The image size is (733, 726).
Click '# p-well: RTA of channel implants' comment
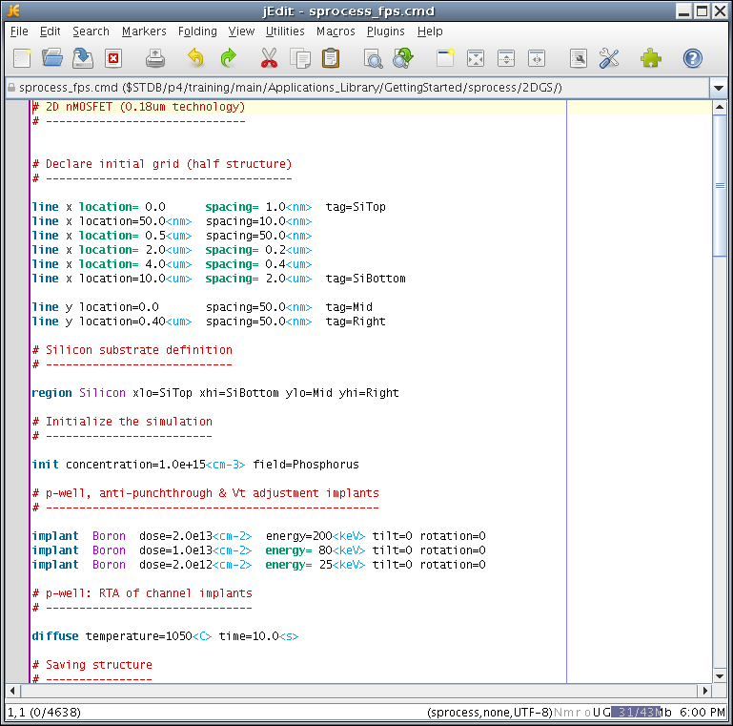(142, 593)
